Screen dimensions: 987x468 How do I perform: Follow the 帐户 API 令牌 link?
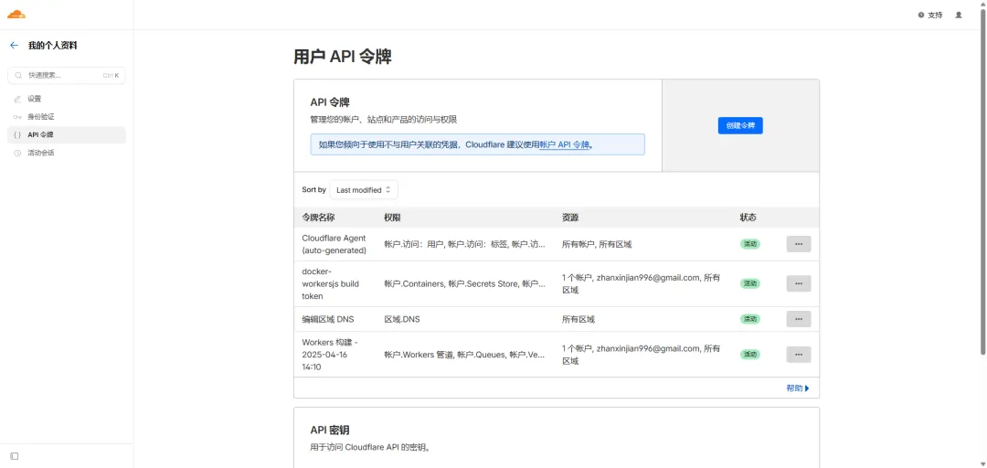point(565,144)
